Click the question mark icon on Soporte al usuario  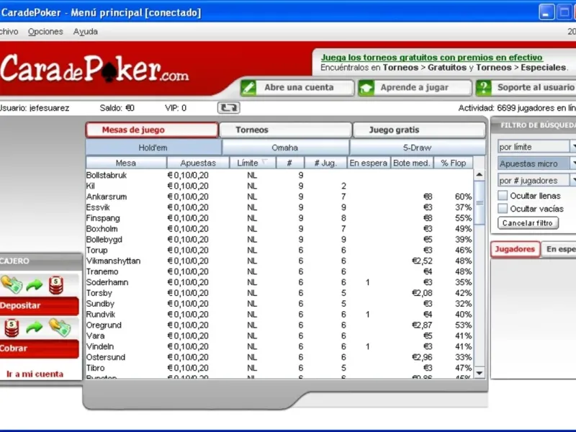pos(483,88)
